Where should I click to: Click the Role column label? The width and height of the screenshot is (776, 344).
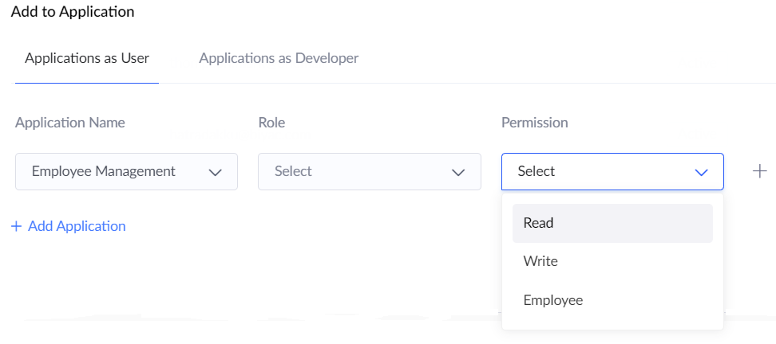pos(271,123)
